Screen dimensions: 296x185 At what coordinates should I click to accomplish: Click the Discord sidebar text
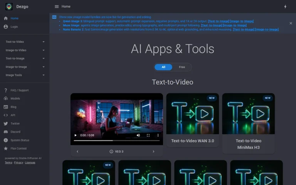tap(15, 132)
